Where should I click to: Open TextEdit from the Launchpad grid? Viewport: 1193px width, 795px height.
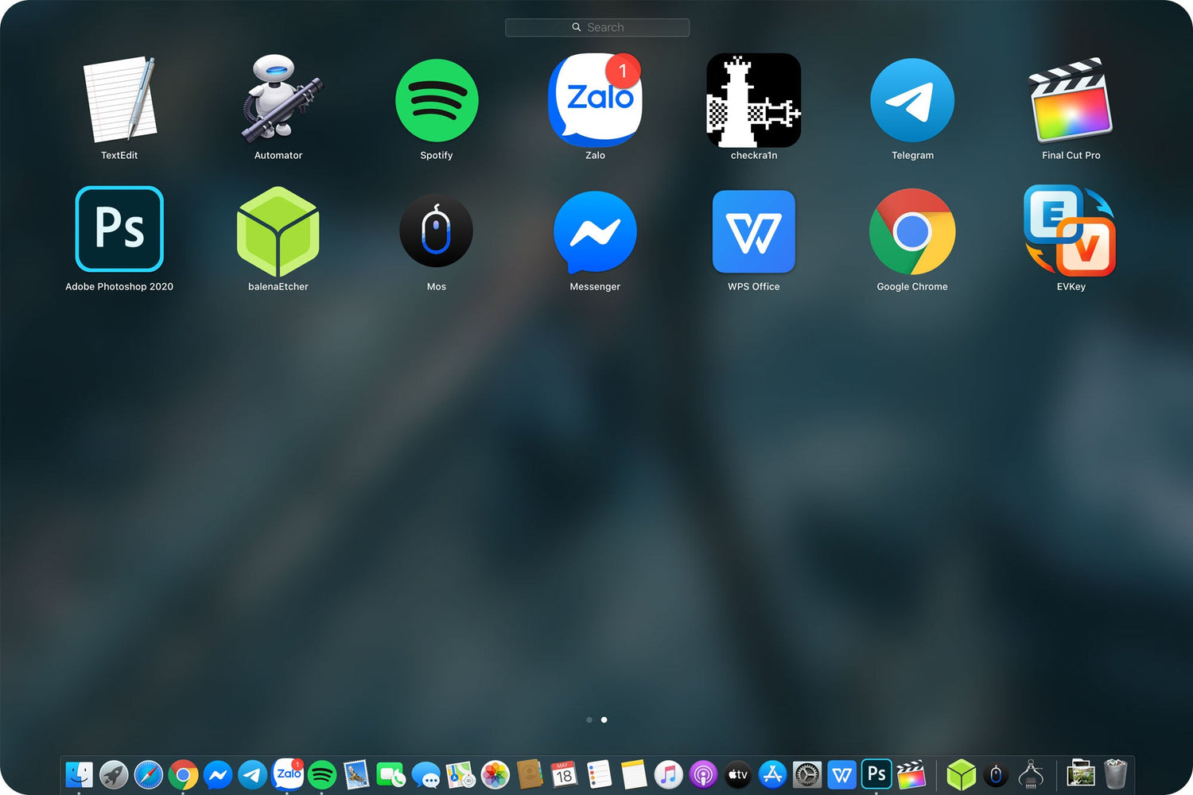pyautogui.click(x=119, y=100)
